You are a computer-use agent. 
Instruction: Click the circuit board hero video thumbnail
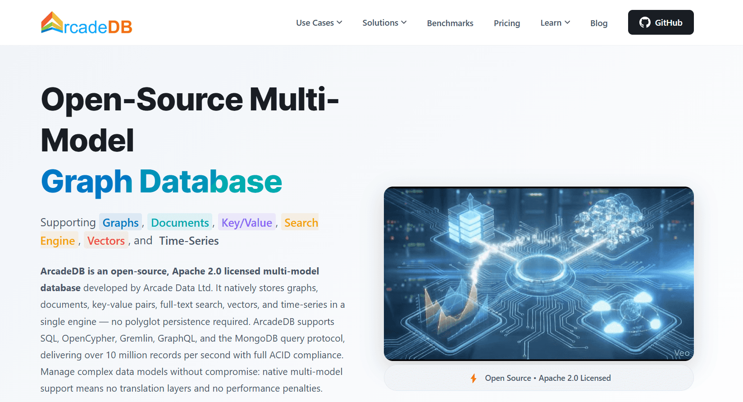click(x=539, y=274)
